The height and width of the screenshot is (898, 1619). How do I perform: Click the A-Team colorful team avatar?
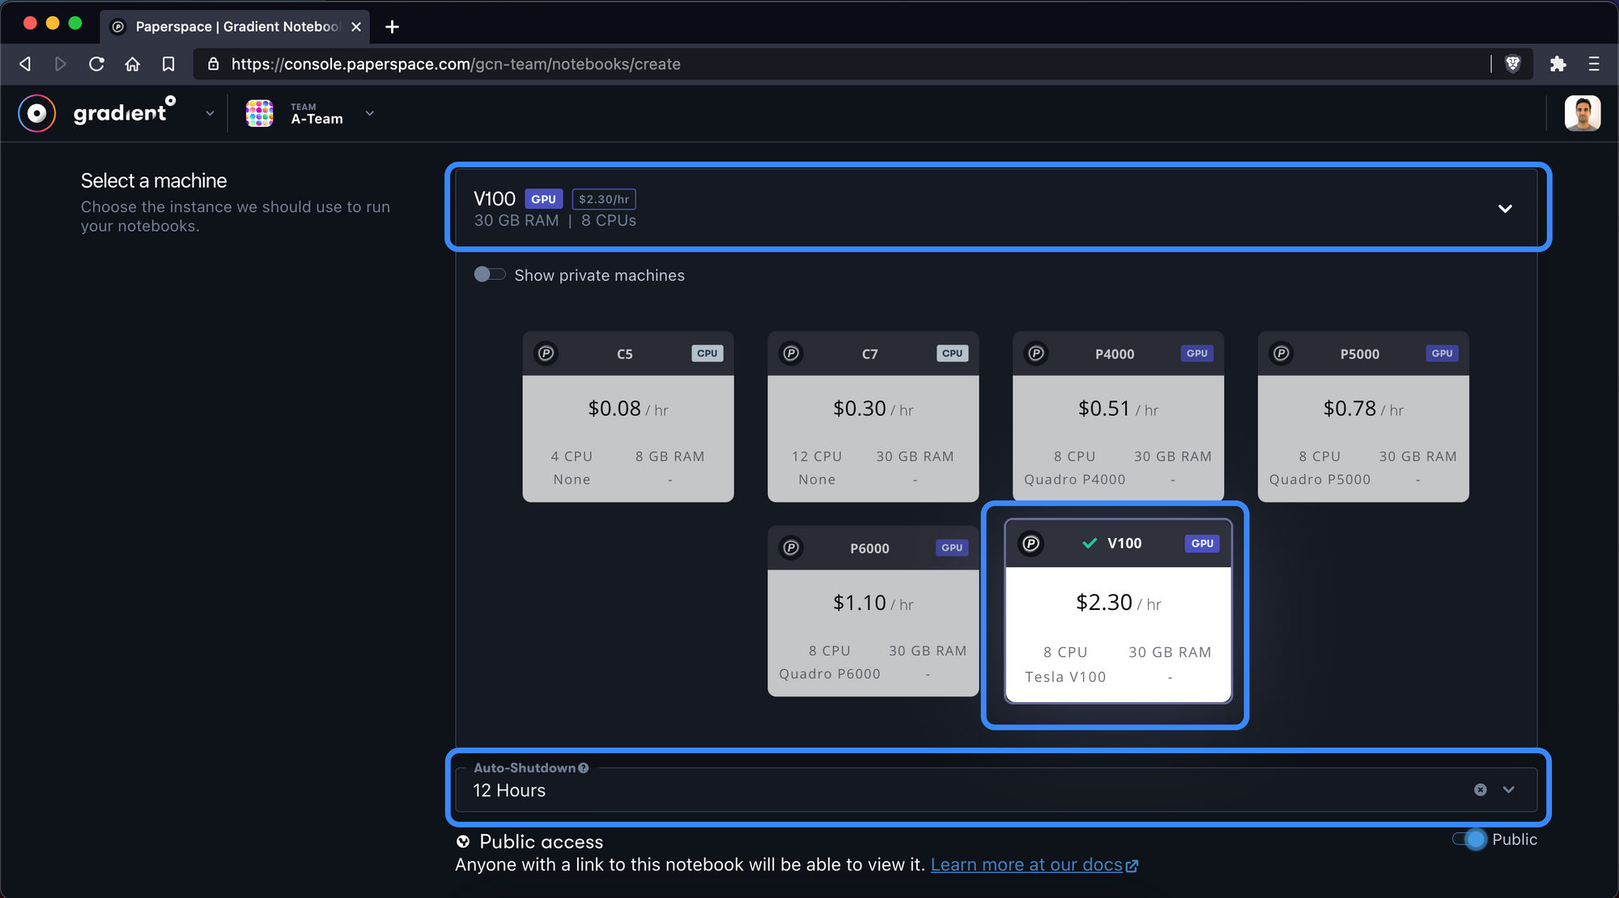259,113
